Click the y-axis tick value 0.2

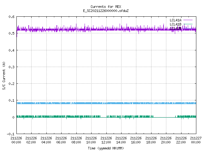click(x=11, y=84)
